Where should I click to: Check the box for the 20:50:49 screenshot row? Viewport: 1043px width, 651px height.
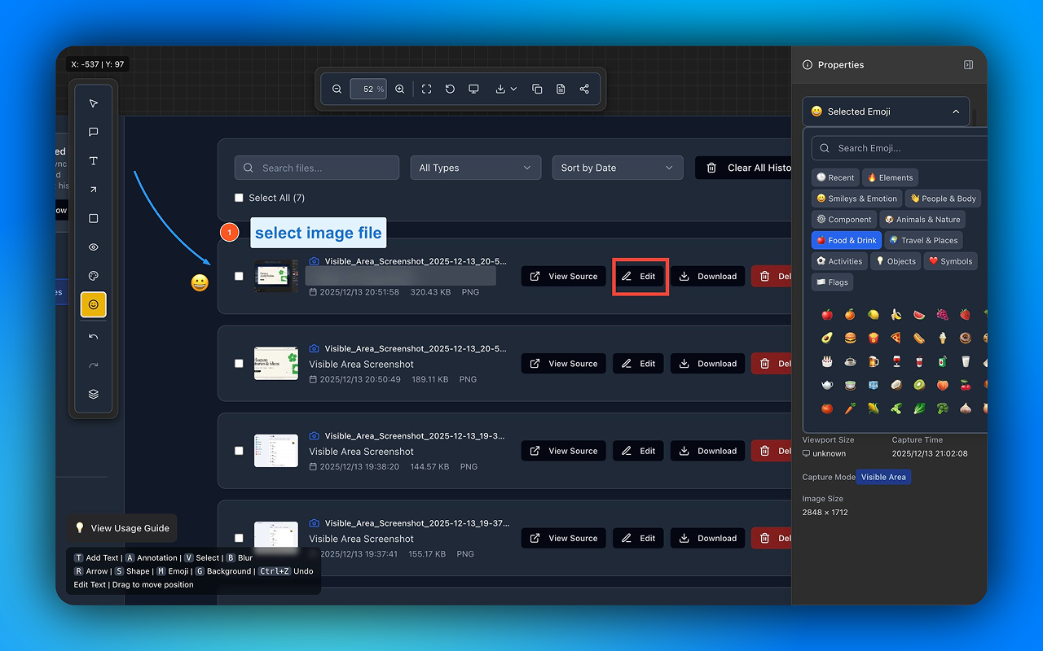[x=239, y=364]
